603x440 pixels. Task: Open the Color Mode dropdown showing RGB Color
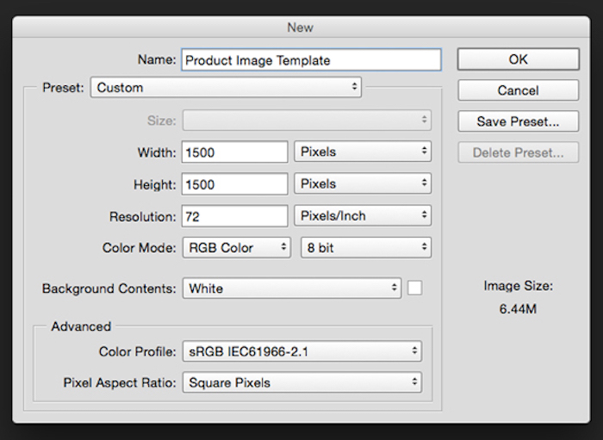[x=236, y=248]
